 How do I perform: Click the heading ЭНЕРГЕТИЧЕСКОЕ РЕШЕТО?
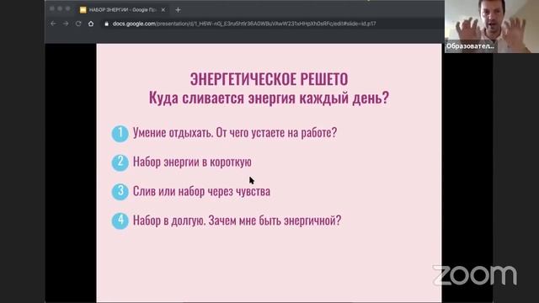pyautogui.click(x=269, y=79)
